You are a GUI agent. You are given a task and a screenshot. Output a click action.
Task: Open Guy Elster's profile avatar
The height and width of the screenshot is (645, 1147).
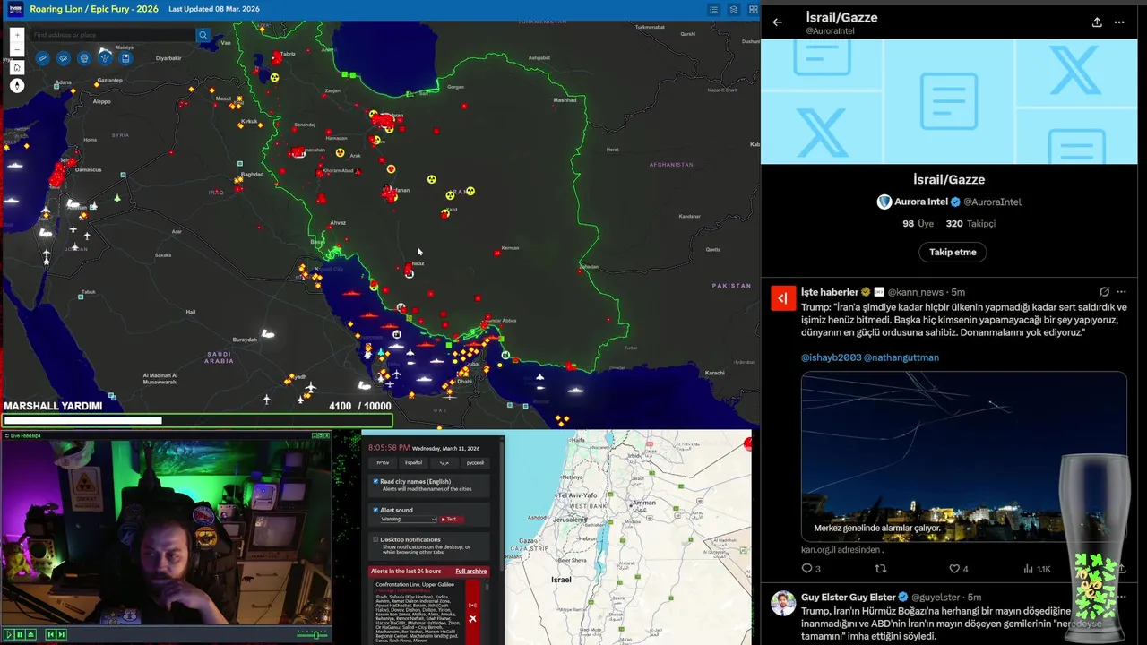(x=783, y=603)
